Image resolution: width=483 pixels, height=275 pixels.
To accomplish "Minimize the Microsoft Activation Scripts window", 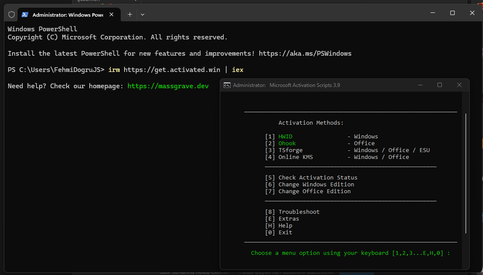I will (x=420, y=85).
